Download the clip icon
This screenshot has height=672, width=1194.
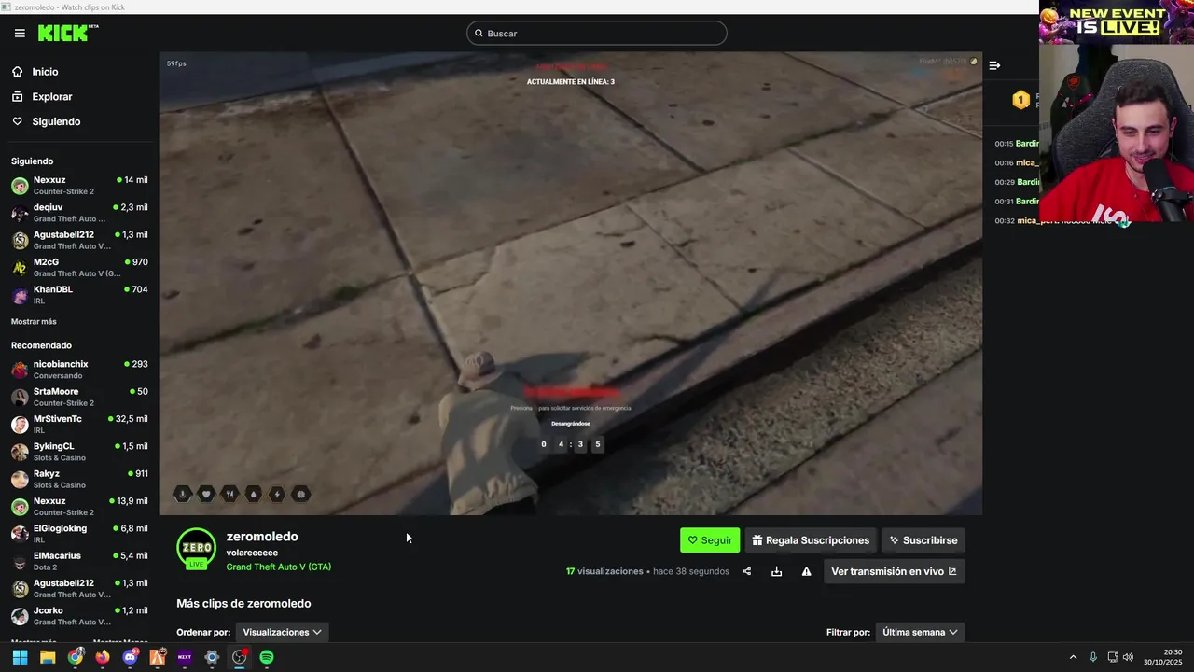click(776, 571)
